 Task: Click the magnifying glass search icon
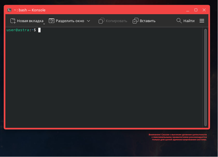coord(179,21)
